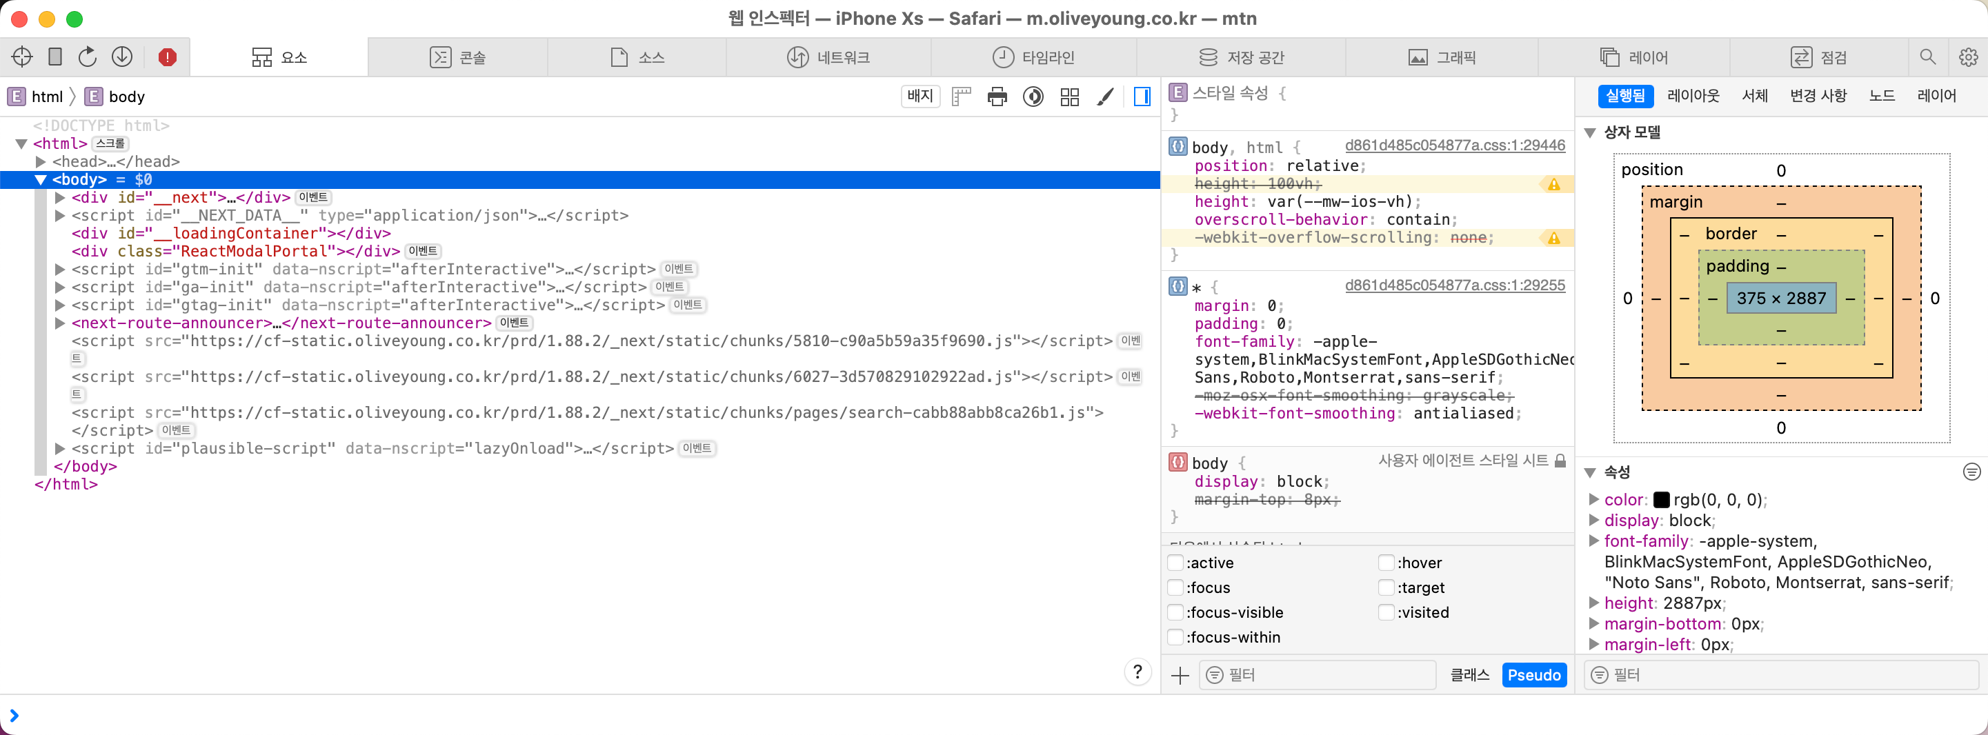Viewport: 1988px width, 735px height.
Task: Activate the element selection crosshair tool
Action: coord(21,57)
